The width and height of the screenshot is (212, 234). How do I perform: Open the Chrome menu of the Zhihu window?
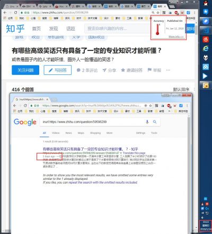(195, 13)
